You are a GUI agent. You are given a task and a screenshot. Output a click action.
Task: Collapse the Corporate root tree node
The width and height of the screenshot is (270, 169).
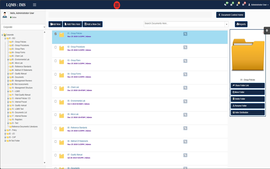click(2, 35)
